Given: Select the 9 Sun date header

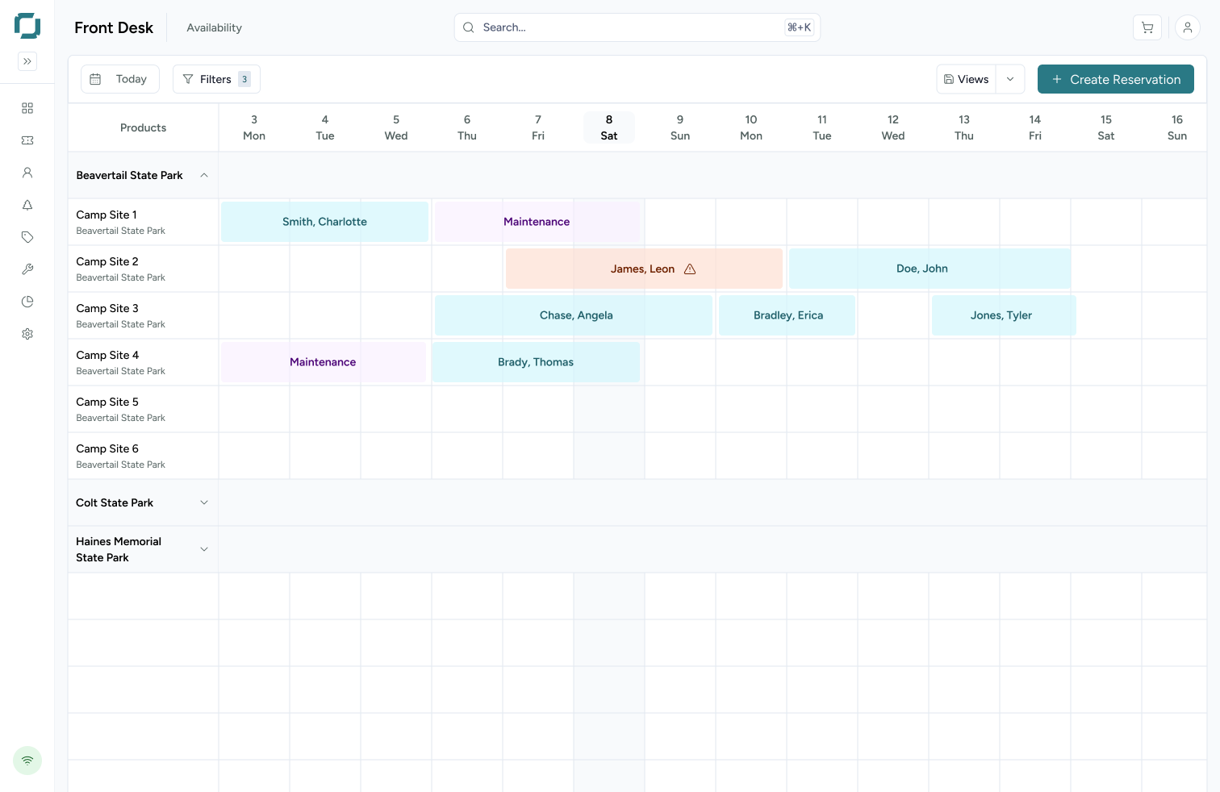Looking at the screenshot, I should (680, 127).
